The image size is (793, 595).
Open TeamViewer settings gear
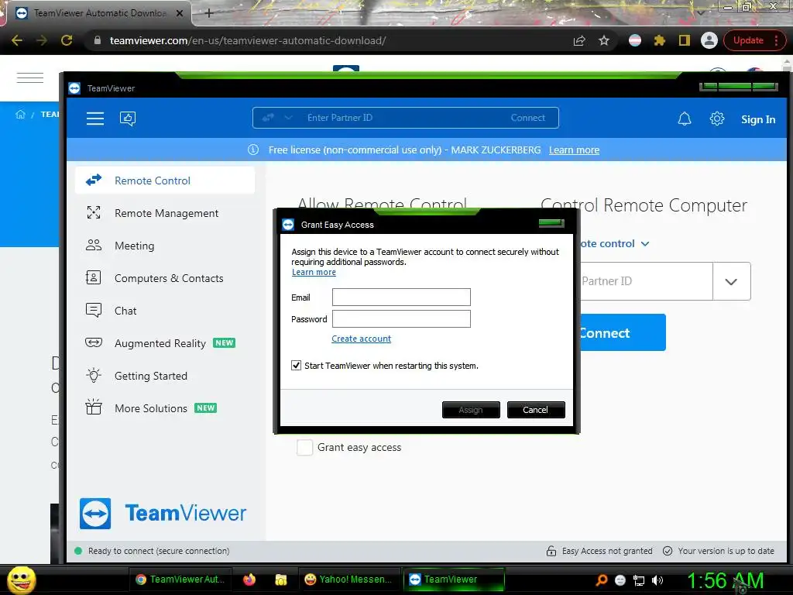point(716,119)
